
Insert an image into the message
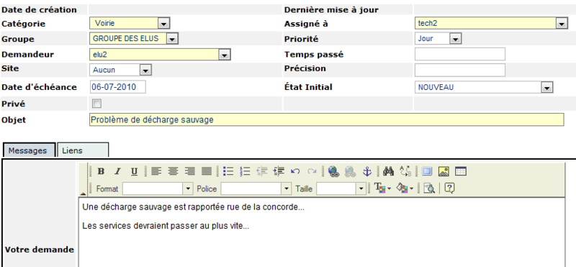tap(444, 171)
